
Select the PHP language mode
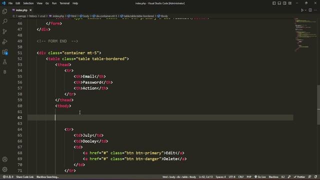point(249,177)
